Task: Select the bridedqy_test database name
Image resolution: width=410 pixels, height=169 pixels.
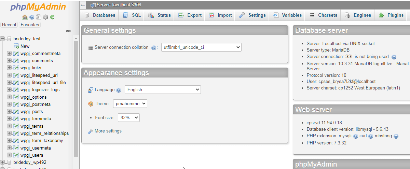Action: point(27,39)
